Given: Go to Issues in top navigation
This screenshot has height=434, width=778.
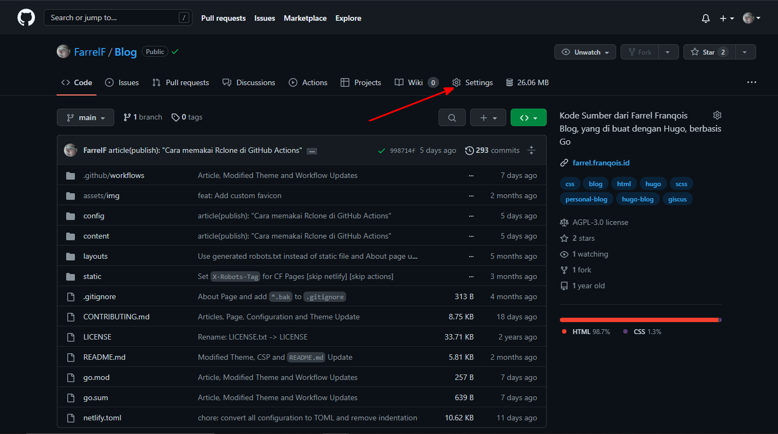Looking at the screenshot, I should 265,18.
